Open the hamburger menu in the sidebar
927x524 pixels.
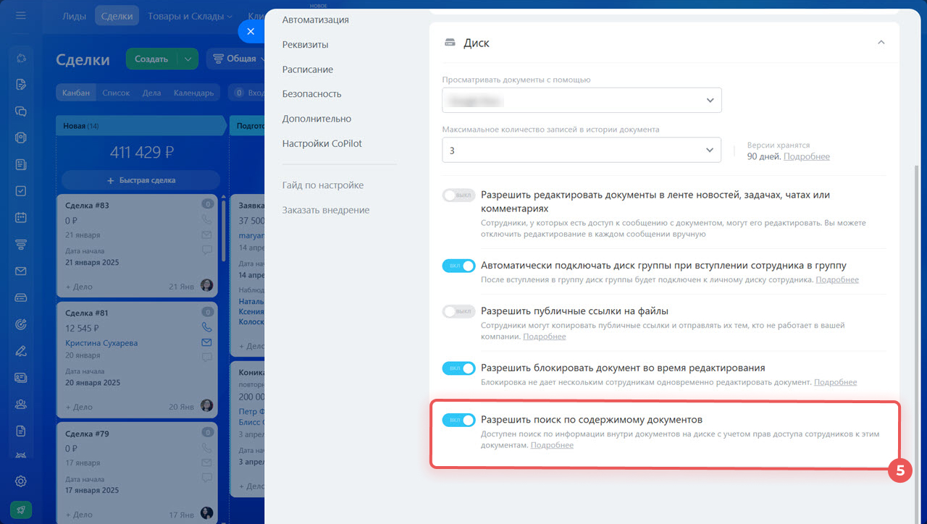click(20, 15)
